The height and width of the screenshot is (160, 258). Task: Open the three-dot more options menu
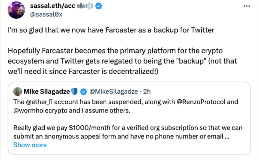(x=247, y=7)
